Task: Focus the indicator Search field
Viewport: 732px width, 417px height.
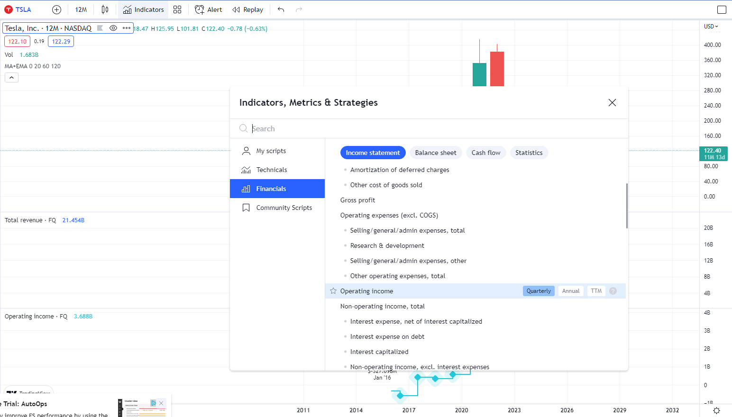Action: [427, 128]
